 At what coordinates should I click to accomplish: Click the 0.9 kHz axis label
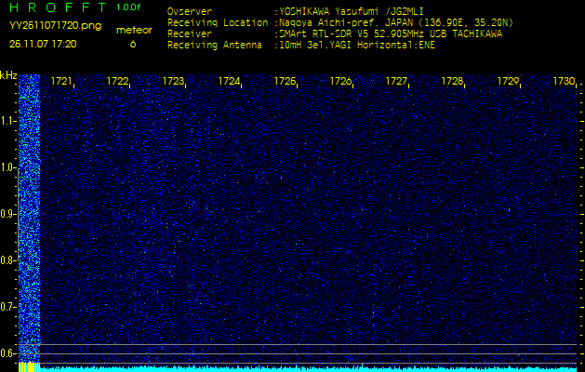click(x=7, y=214)
